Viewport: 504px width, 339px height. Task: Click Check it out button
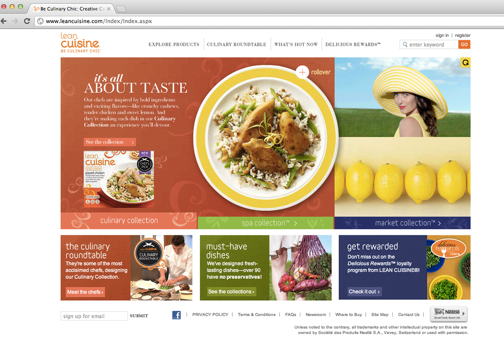[x=365, y=291]
